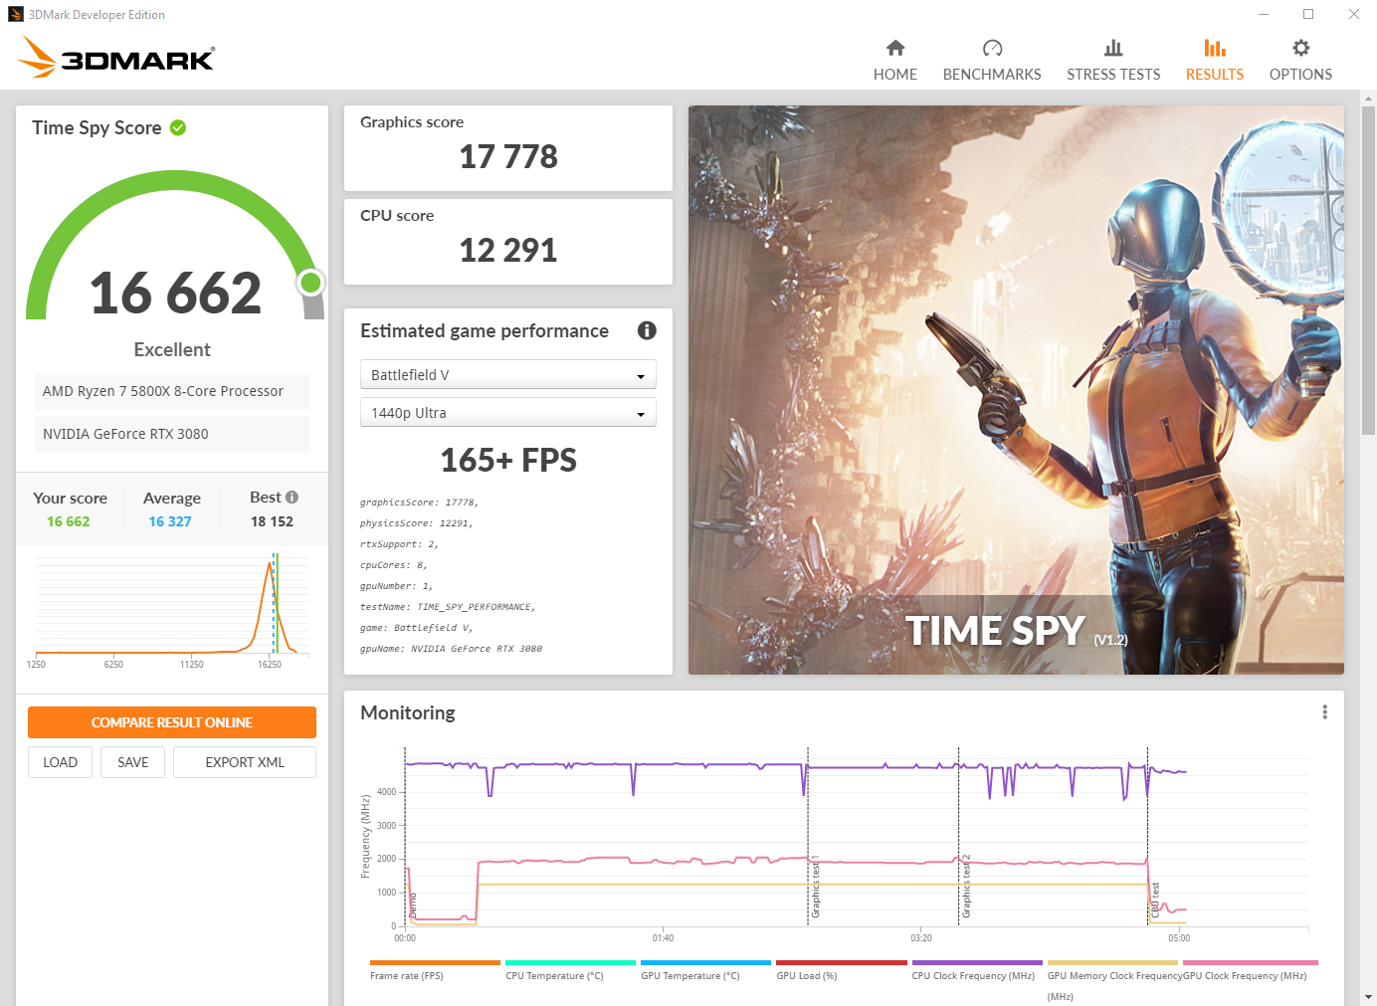
Task: Open the info icon for Estimated game performance
Action: coord(647,330)
